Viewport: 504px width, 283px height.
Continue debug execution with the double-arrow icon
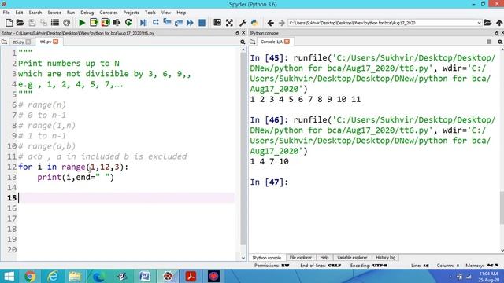click(x=190, y=23)
